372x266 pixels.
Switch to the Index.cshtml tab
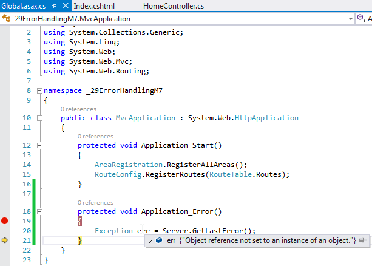point(94,6)
